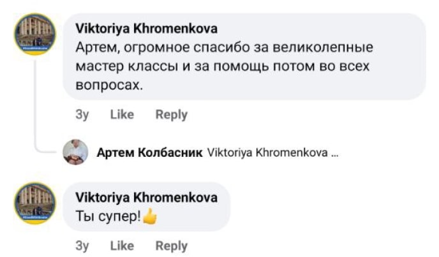Open Артем Колбасник's small profile picture

[75, 152]
